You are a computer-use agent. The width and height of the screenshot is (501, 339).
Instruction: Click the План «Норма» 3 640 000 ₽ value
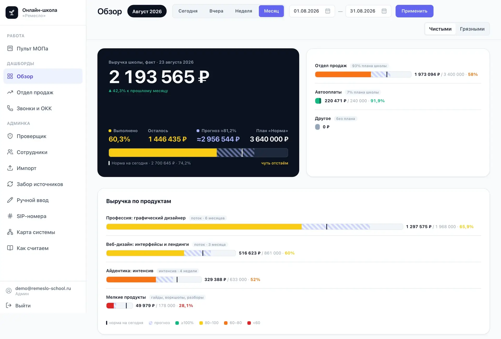269,139
